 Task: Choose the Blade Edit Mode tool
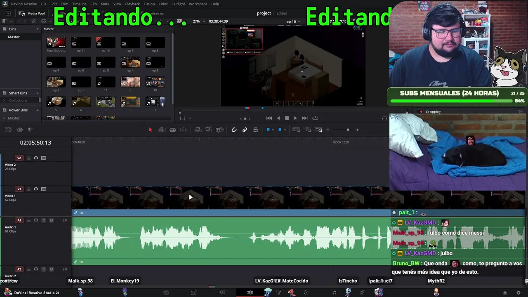coord(173,130)
